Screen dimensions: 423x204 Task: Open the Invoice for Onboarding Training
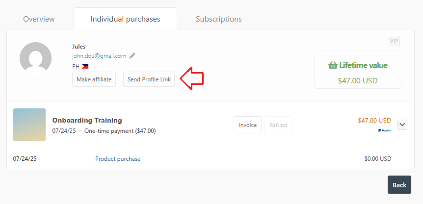(x=247, y=125)
